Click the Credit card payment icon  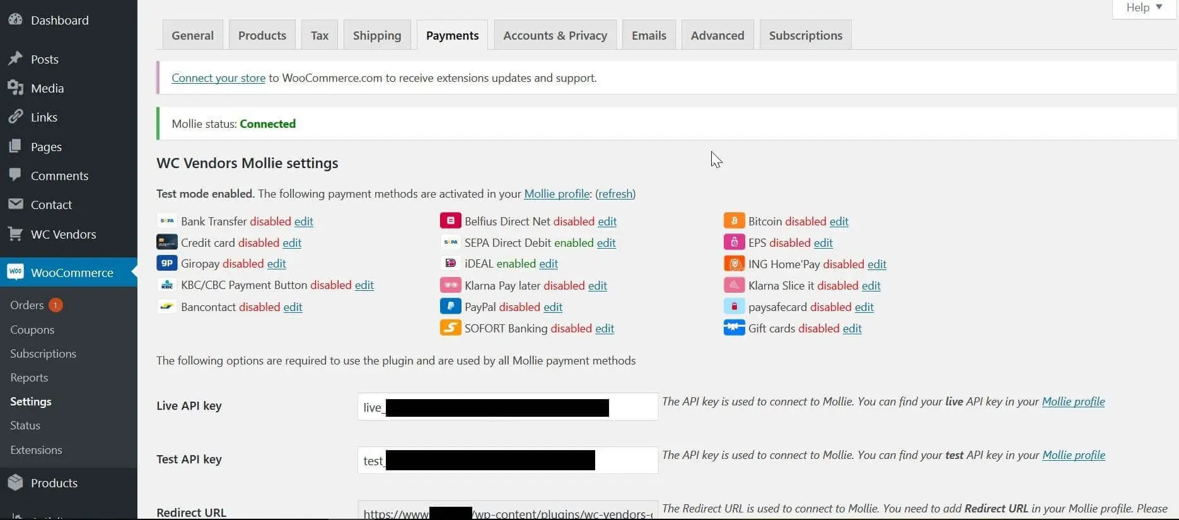click(x=167, y=242)
